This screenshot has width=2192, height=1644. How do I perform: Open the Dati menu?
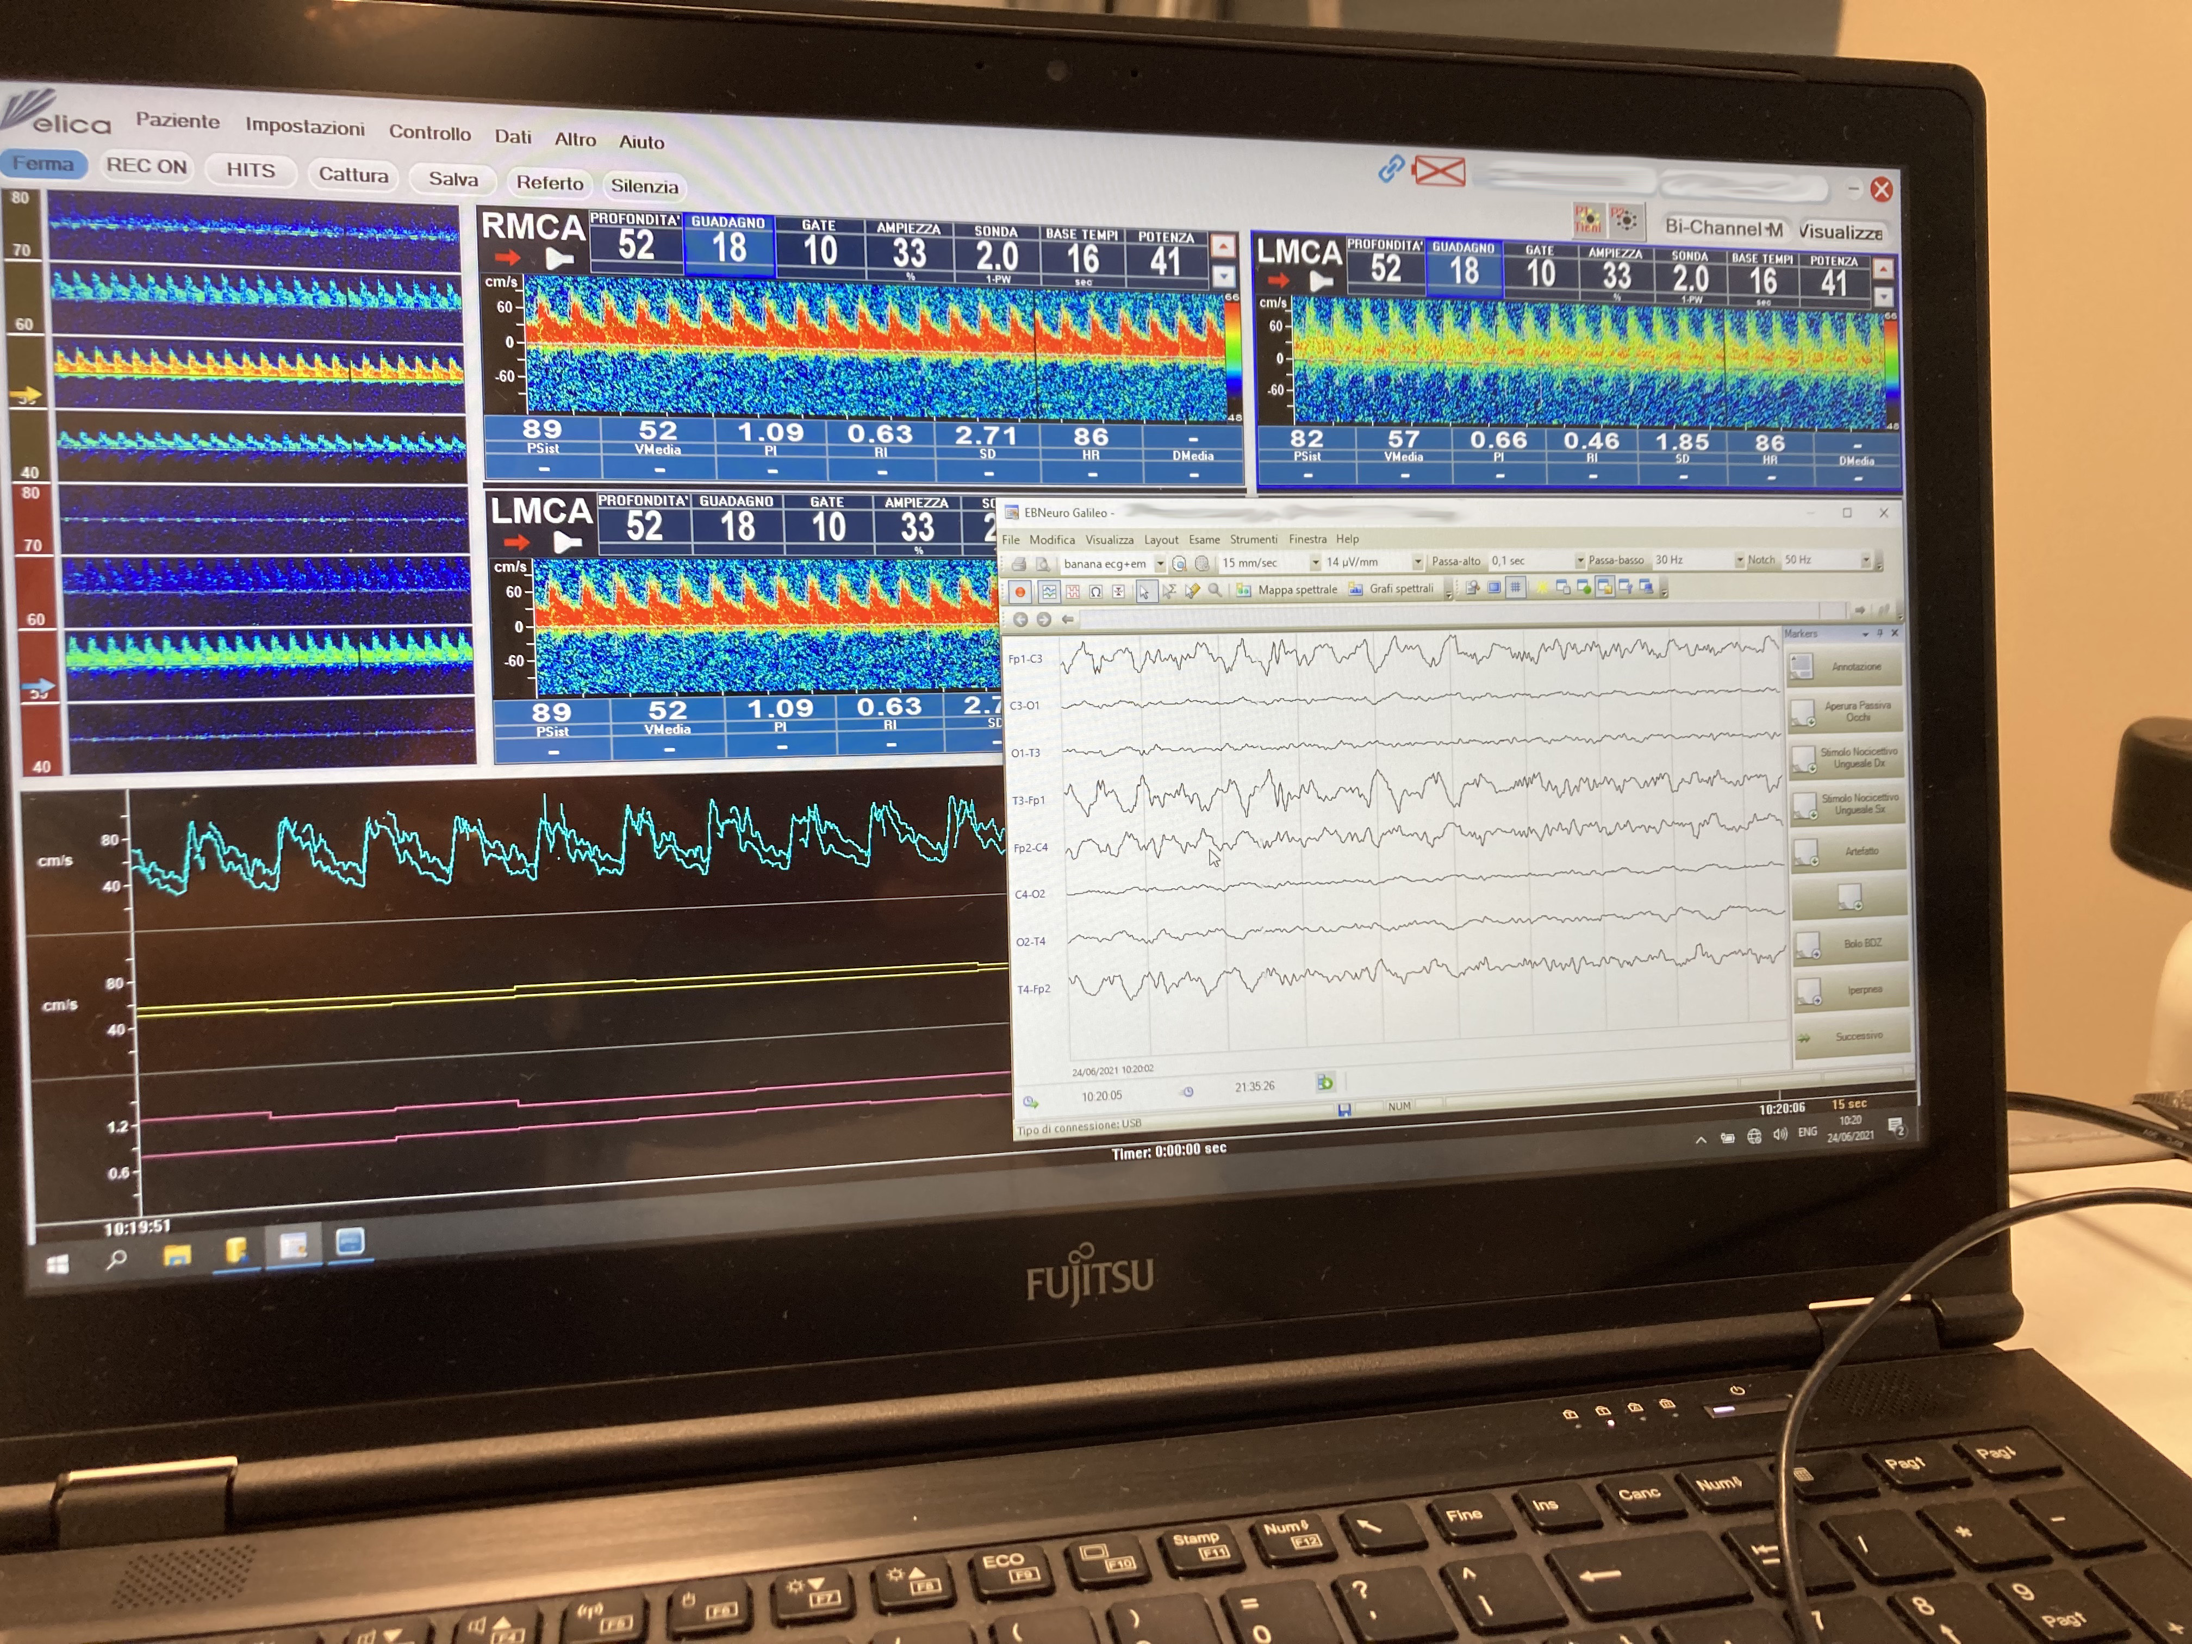click(512, 136)
